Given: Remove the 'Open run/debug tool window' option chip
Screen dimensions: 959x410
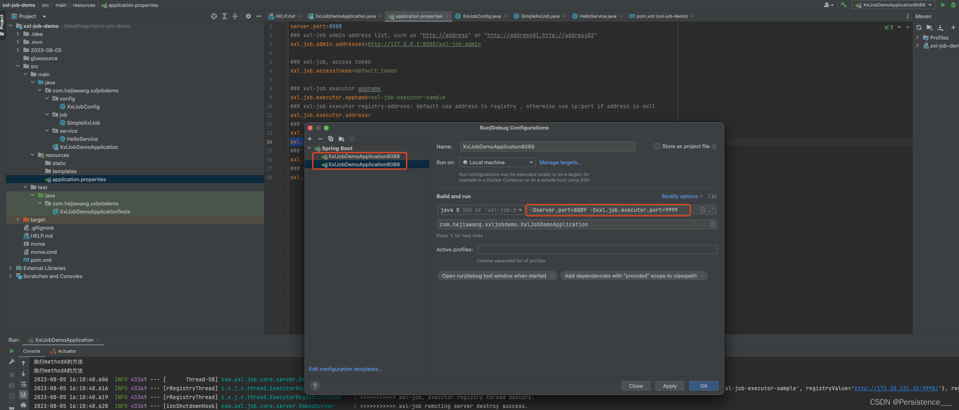Looking at the screenshot, I should point(552,276).
